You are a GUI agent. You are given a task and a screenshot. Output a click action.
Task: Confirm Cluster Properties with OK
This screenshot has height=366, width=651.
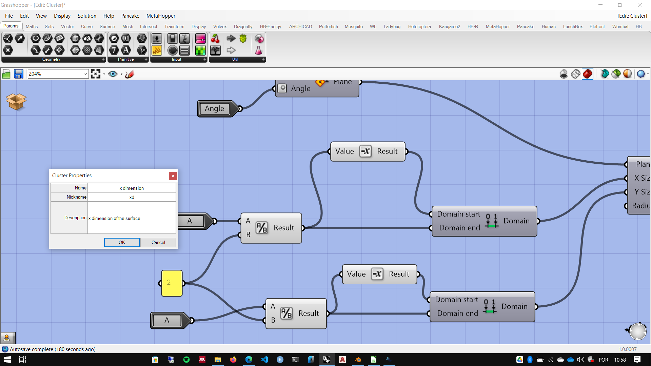122,242
